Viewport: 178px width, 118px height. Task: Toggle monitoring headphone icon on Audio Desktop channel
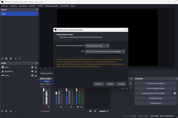click(48, 107)
